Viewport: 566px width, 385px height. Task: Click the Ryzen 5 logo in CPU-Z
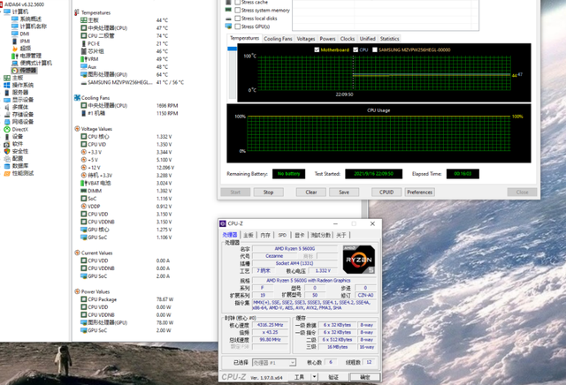[358, 260]
